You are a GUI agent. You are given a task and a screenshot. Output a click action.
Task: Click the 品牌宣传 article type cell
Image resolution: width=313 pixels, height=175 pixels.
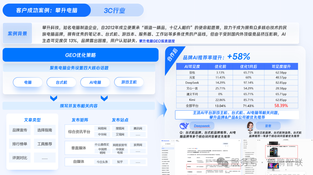click(x=20, y=130)
